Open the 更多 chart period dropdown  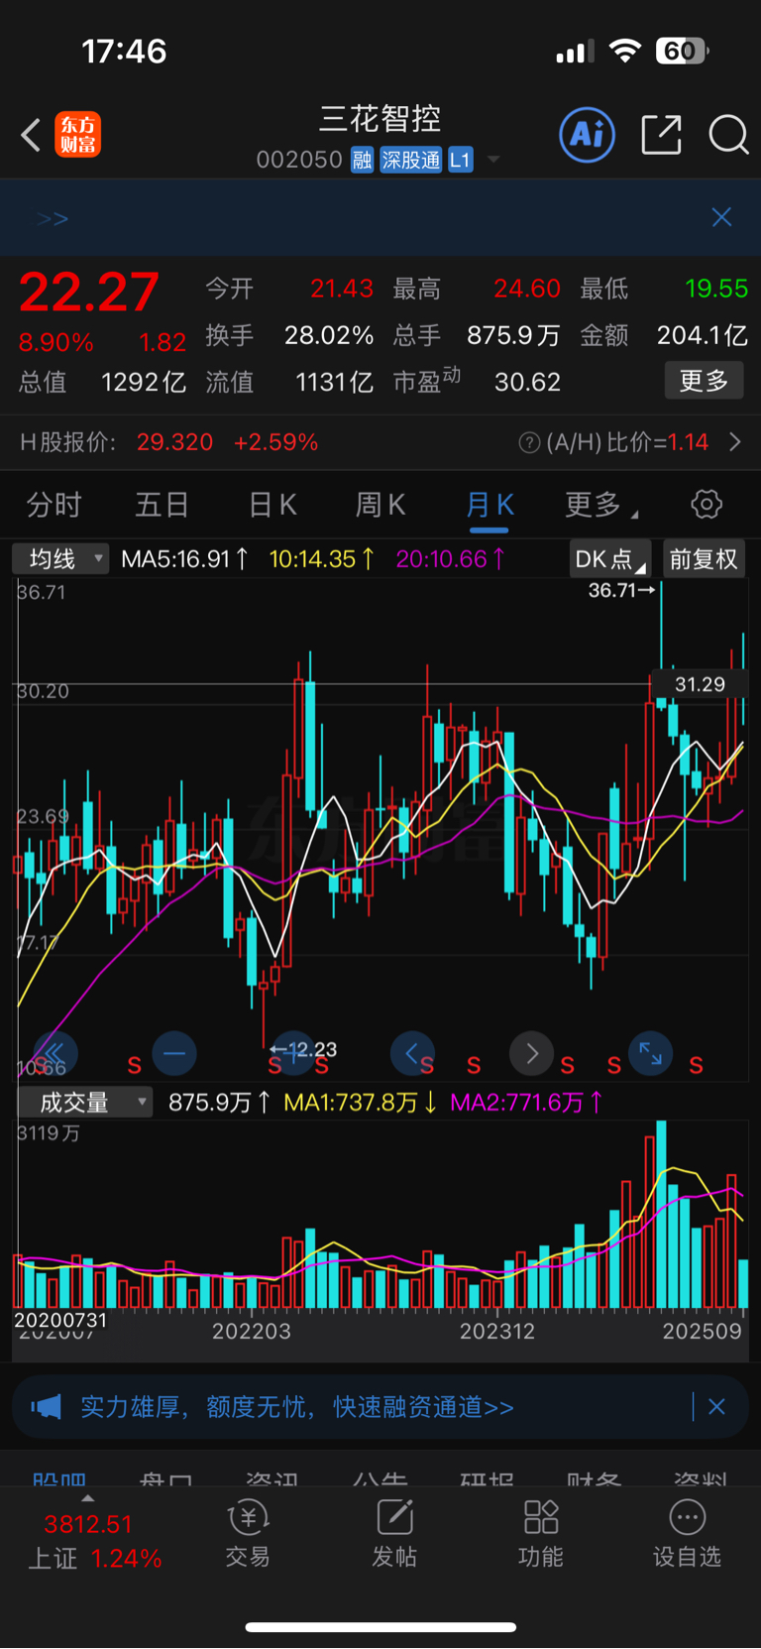(600, 505)
